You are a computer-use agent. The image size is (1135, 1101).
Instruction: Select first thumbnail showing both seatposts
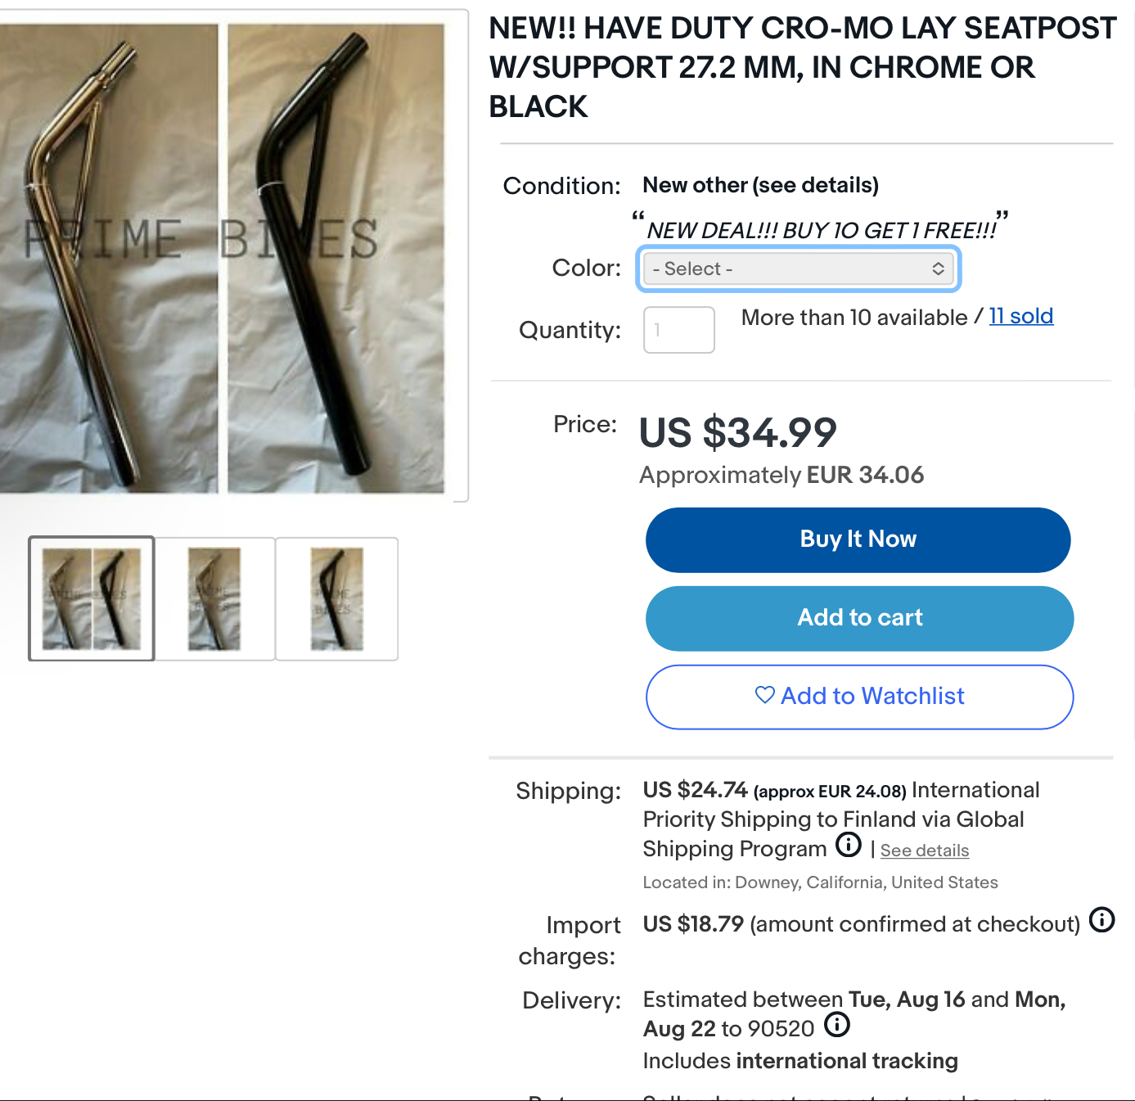tap(92, 598)
